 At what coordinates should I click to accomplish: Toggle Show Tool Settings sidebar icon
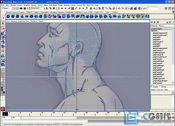coord(169,8)
